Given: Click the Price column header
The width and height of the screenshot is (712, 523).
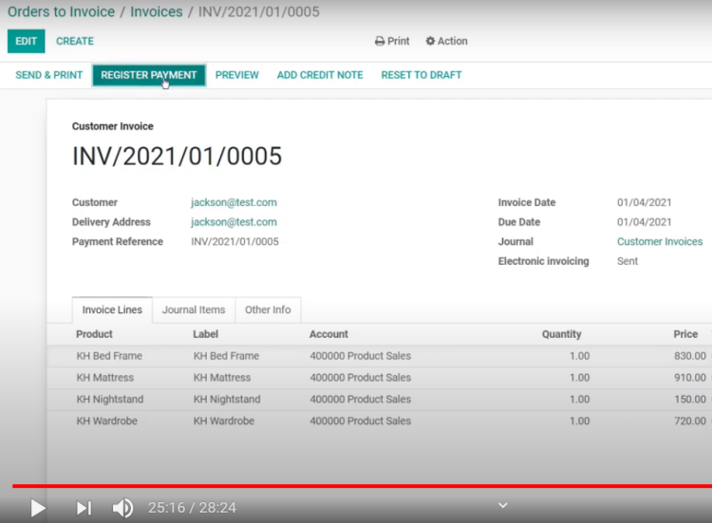Looking at the screenshot, I should (685, 334).
